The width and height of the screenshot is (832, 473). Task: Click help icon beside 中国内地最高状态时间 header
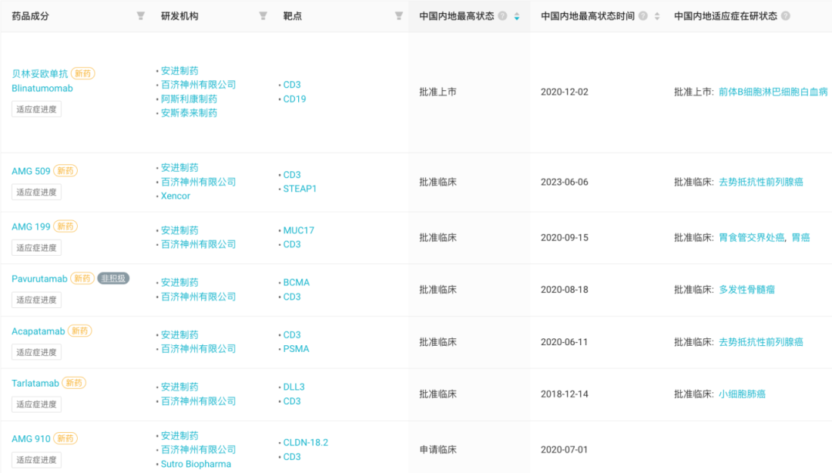(643, 16)
